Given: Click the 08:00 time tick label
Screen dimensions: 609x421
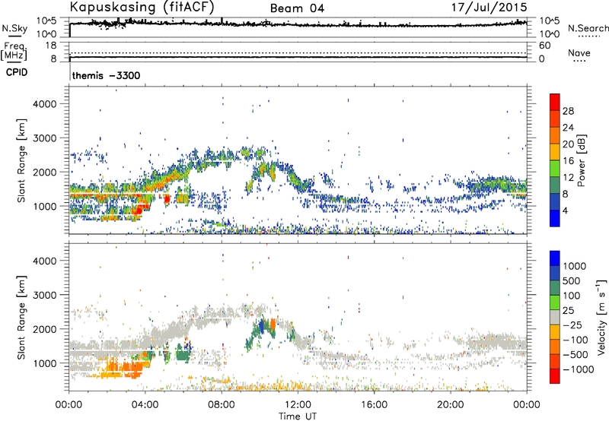Looking at the screenshot, I should 222,405.
